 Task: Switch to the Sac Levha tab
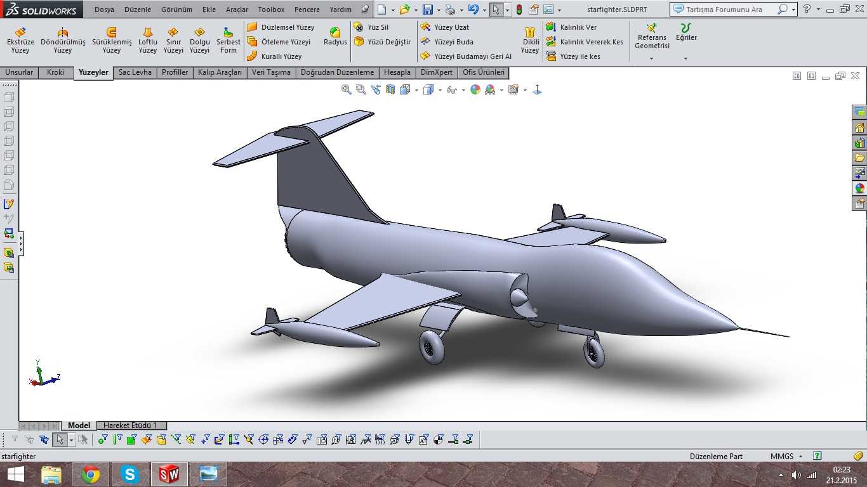pos(135,72)
